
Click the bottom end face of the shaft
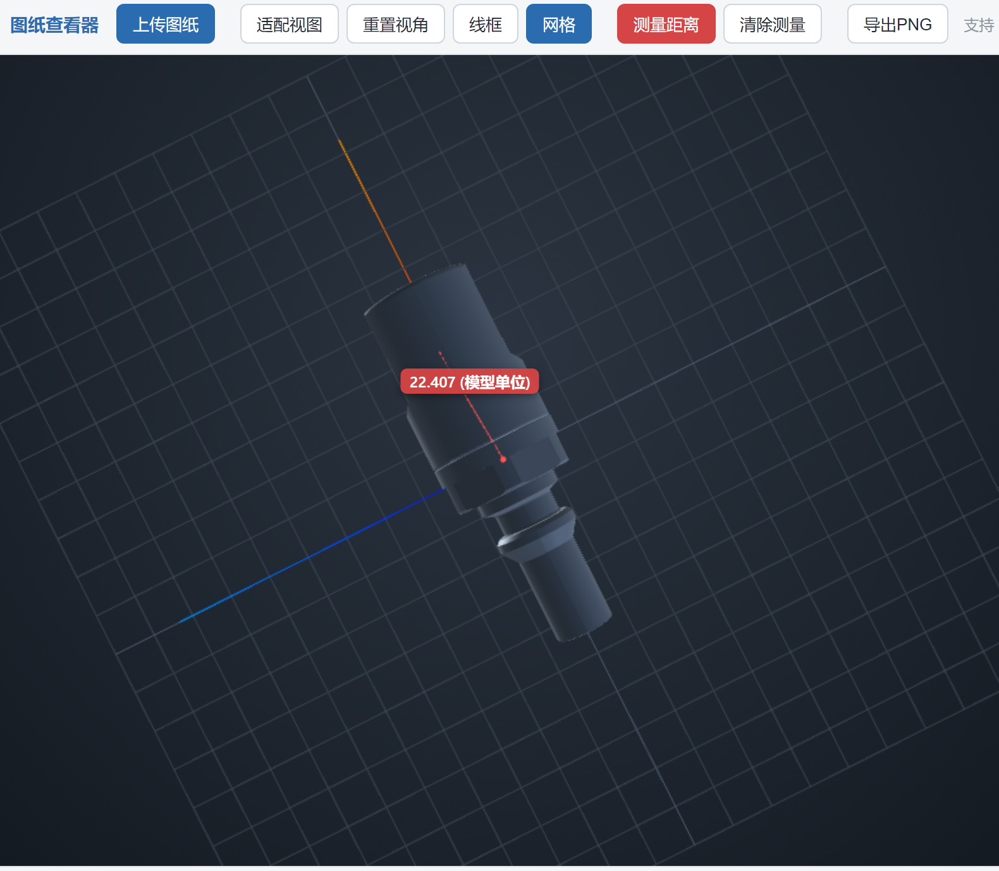click(x=585, y=629)
